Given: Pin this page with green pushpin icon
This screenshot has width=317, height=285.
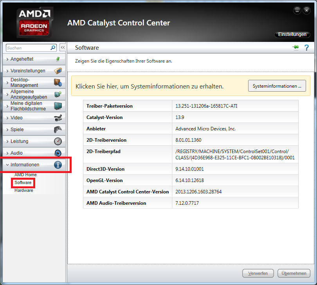Looking at the screenshot, I should pyautogui.click(x=295, y=47).
